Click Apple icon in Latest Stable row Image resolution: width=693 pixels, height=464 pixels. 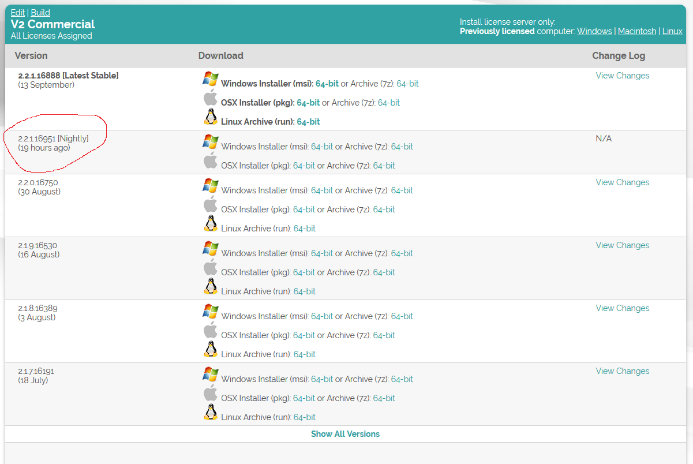pyautogui.click(x=211, y=98)
